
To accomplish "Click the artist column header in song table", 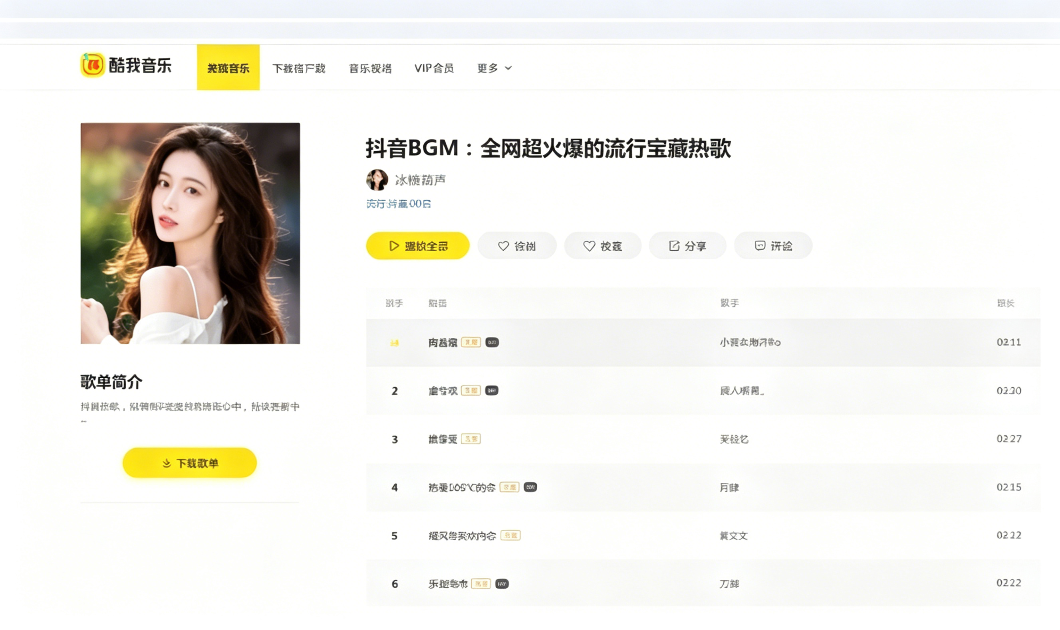I will (729, 303).
